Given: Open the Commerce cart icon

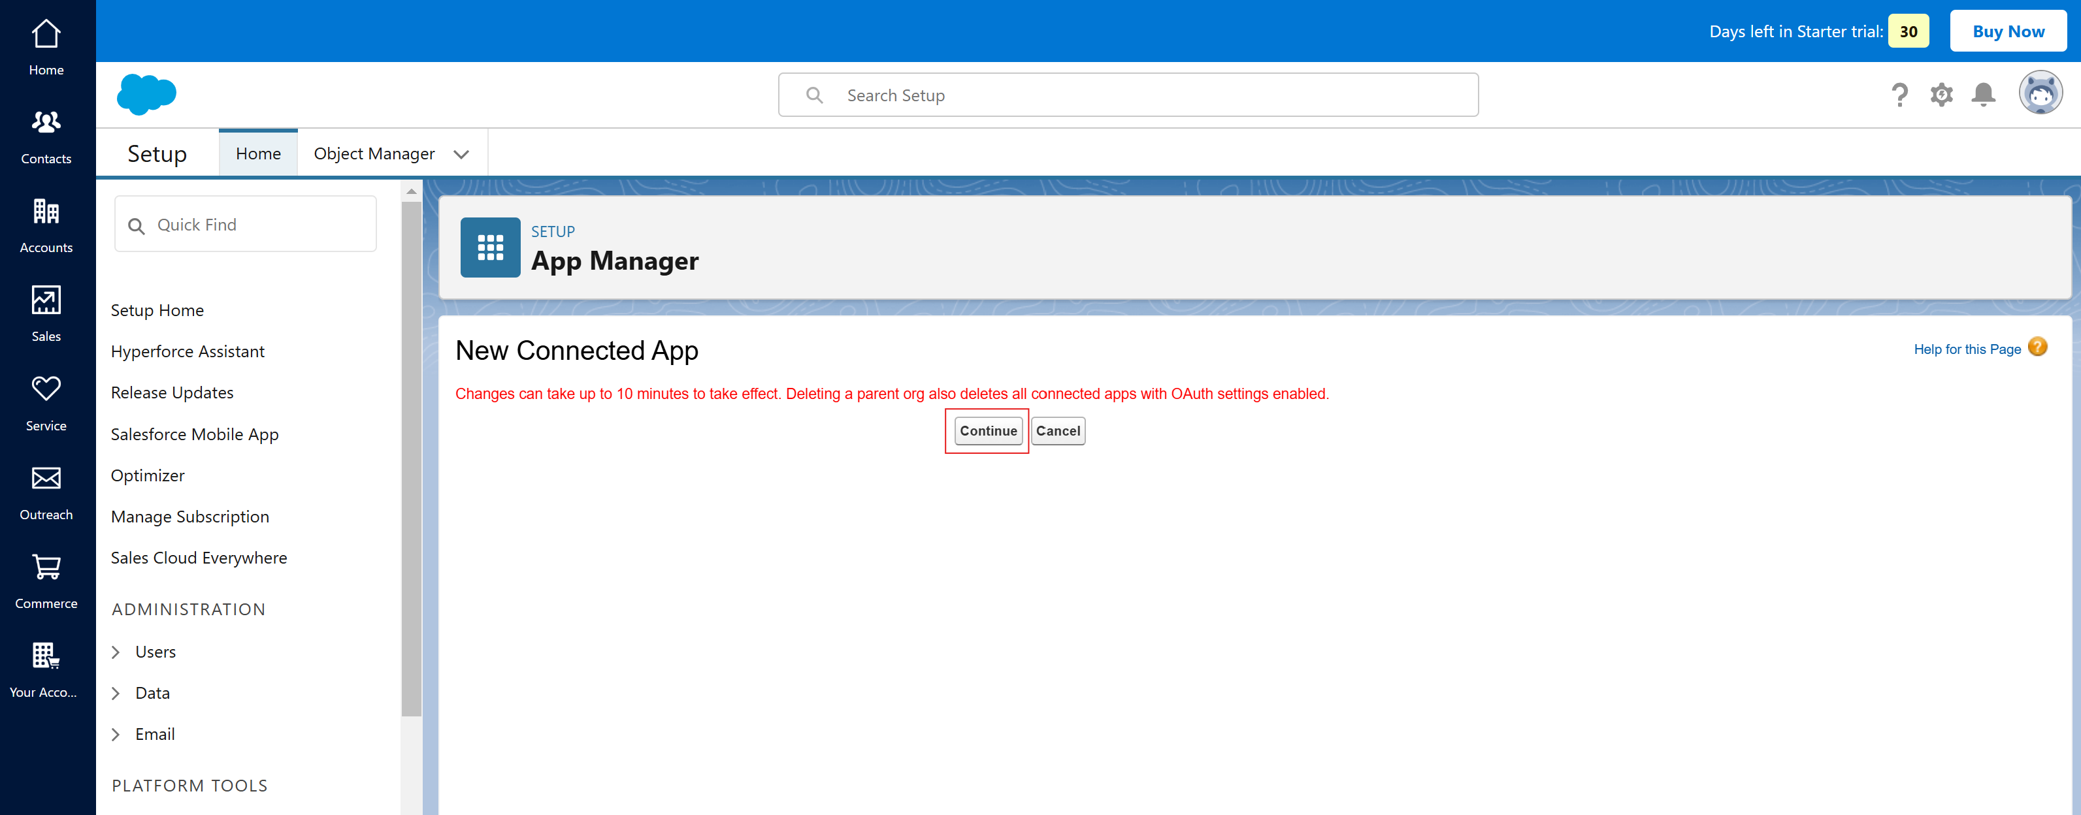Looking at the screenshot, I should point(46,567).
